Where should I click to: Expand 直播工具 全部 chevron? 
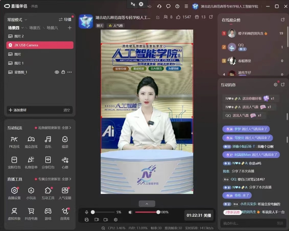(x=70, y=179)
